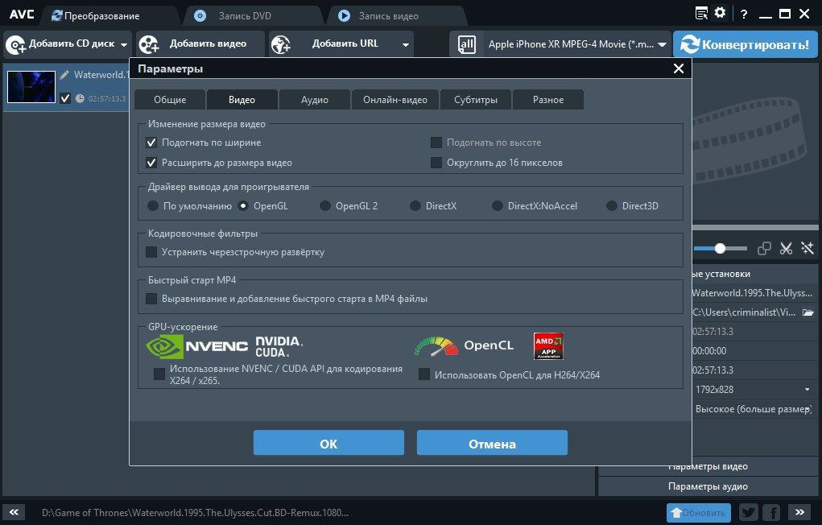
Task: Expand the 1792x828 video size dropdown
Action: 806,389
